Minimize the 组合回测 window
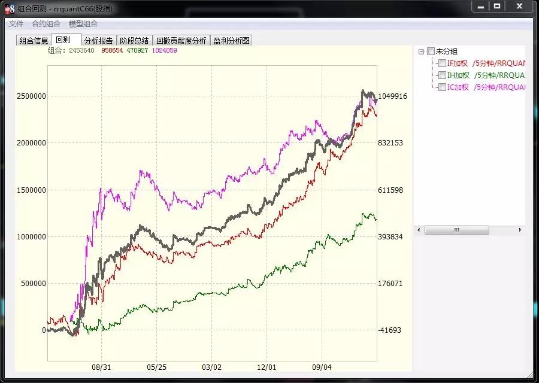The image size is (539, 383). (x=481, y=6)
